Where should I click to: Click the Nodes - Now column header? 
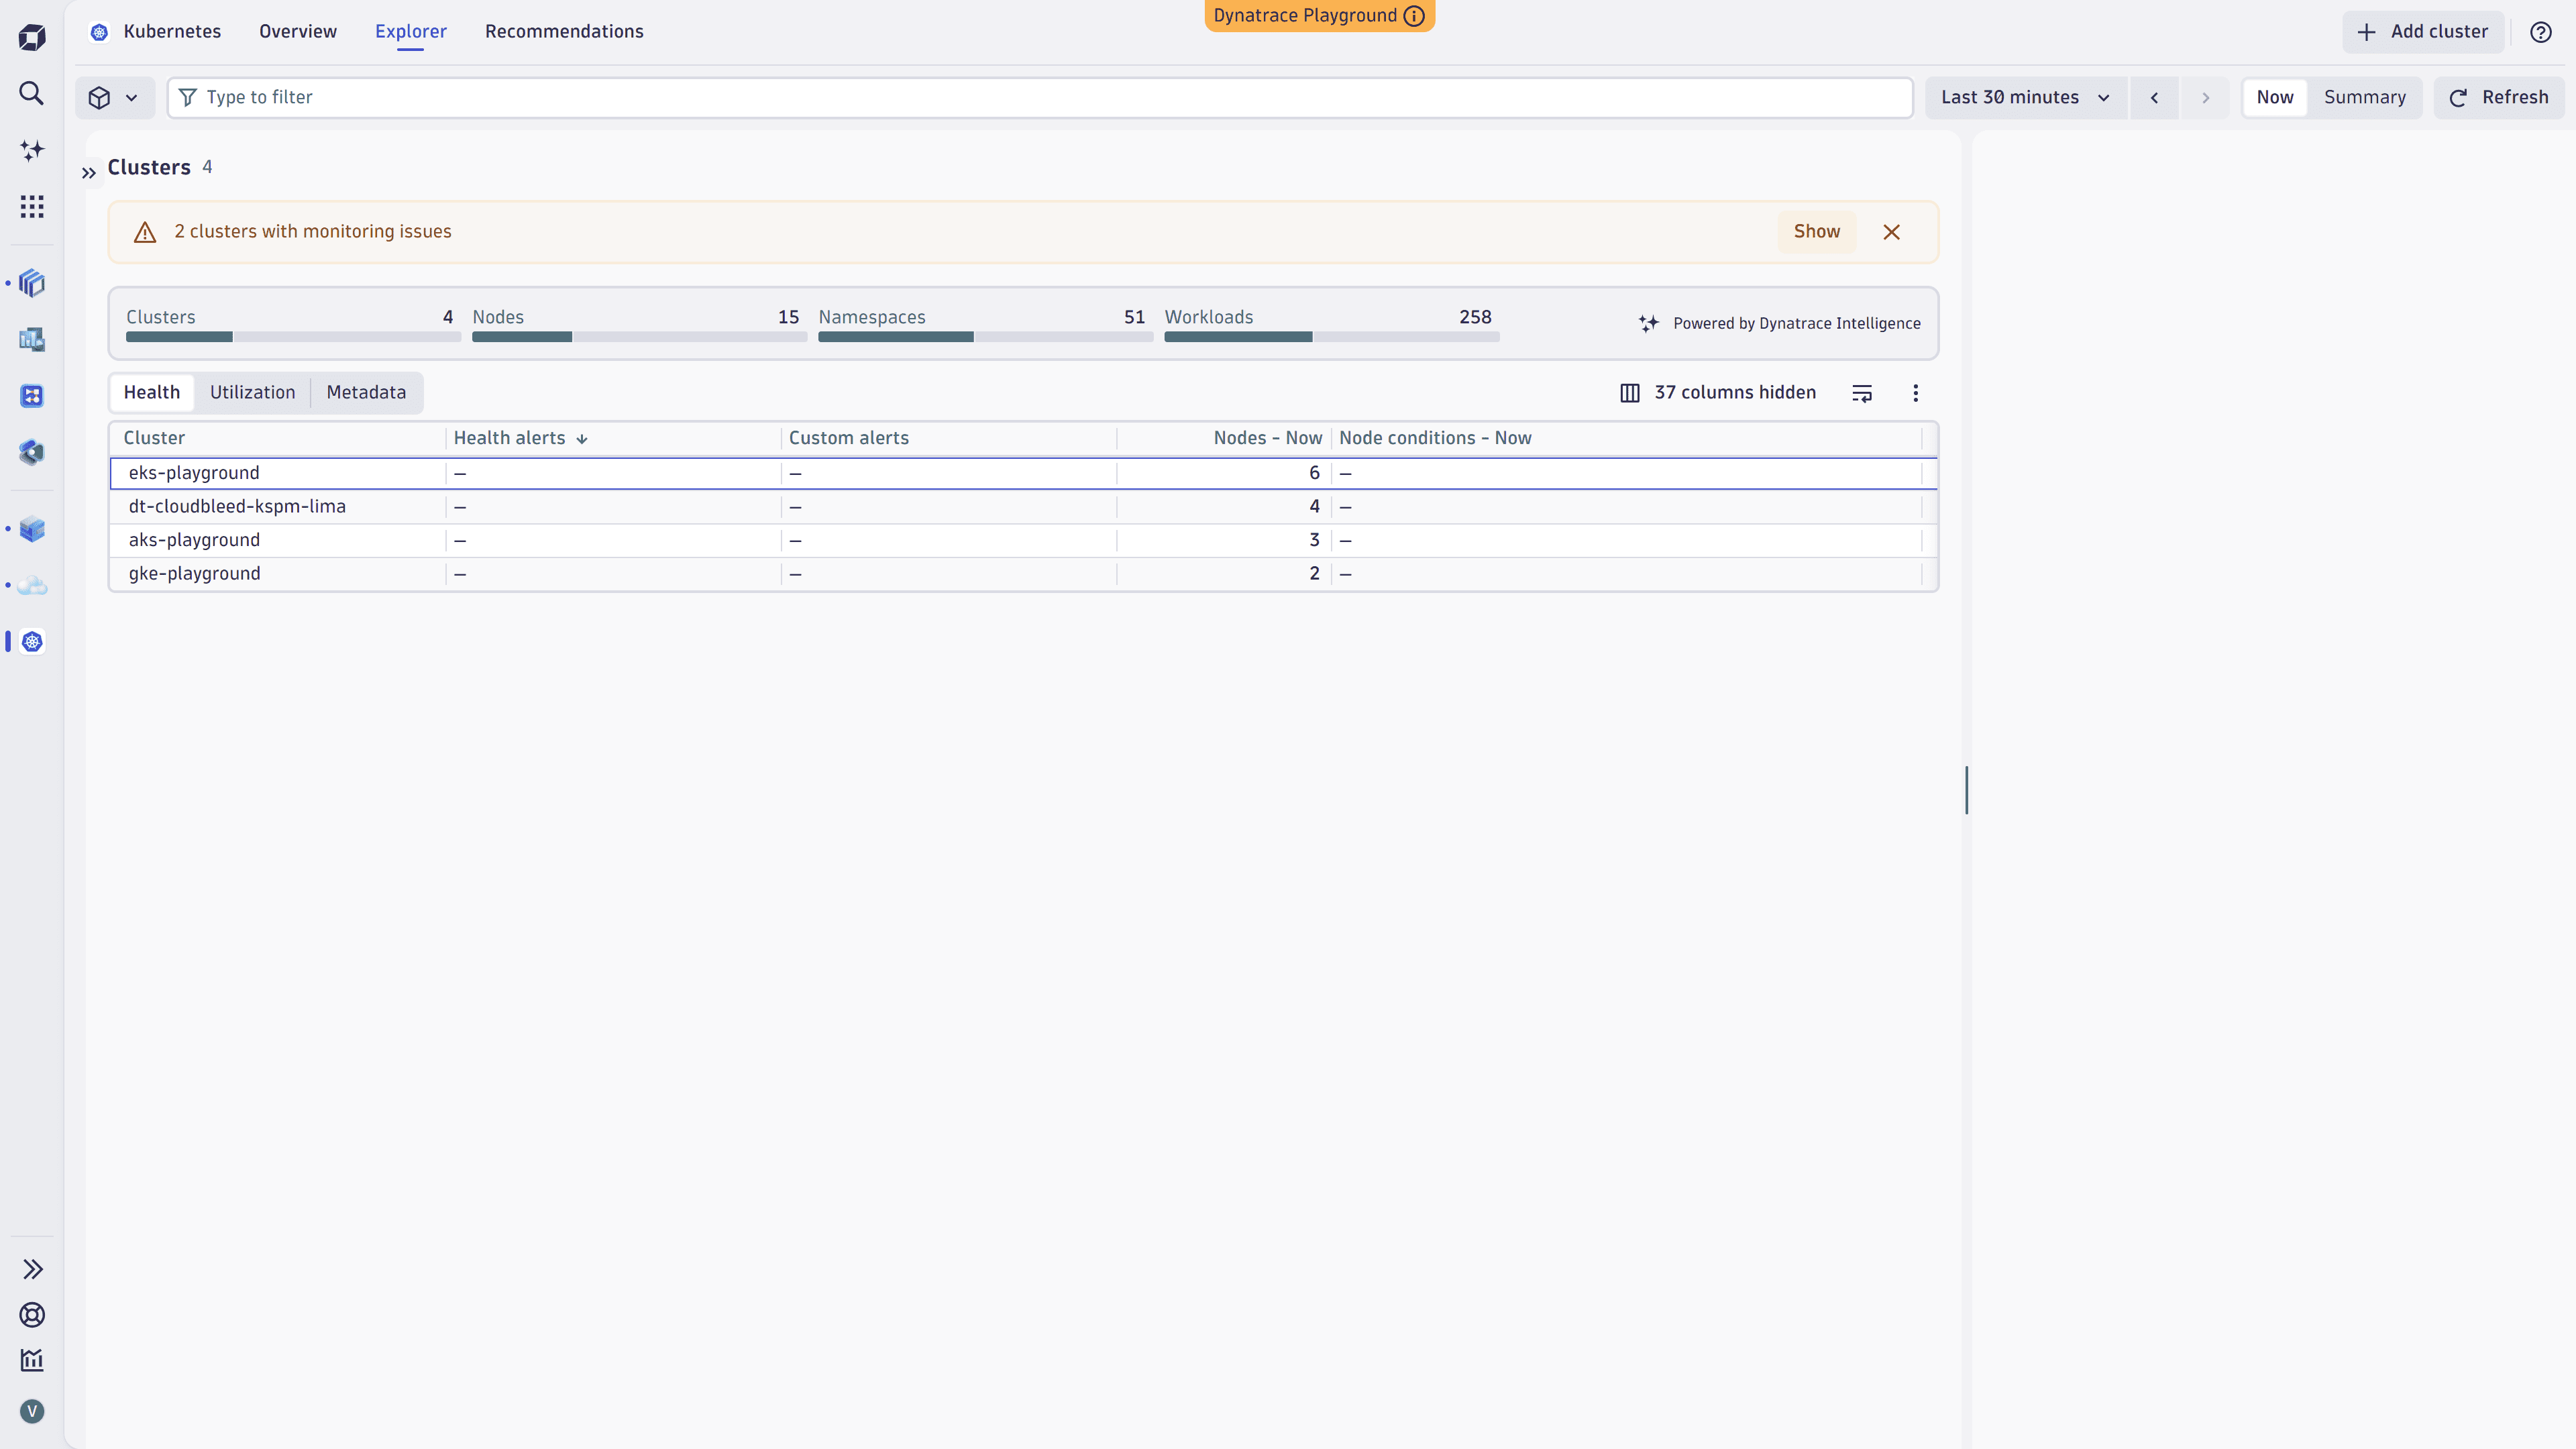click(1267, 438)
